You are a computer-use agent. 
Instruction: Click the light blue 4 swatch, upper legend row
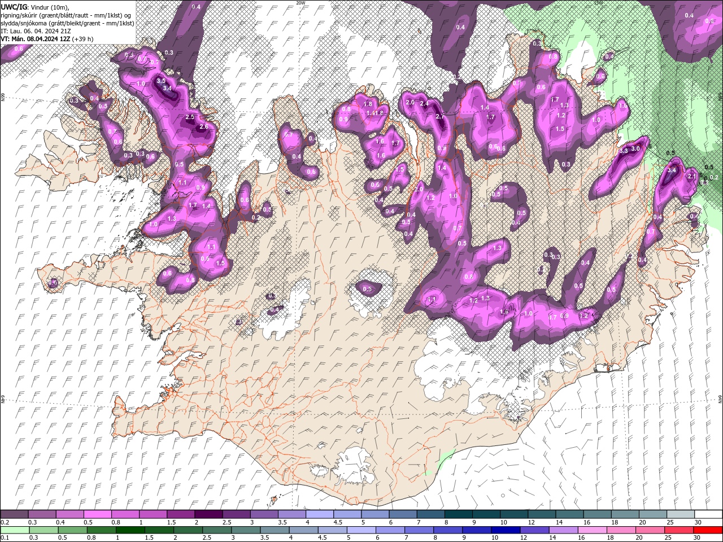(319, 514)
